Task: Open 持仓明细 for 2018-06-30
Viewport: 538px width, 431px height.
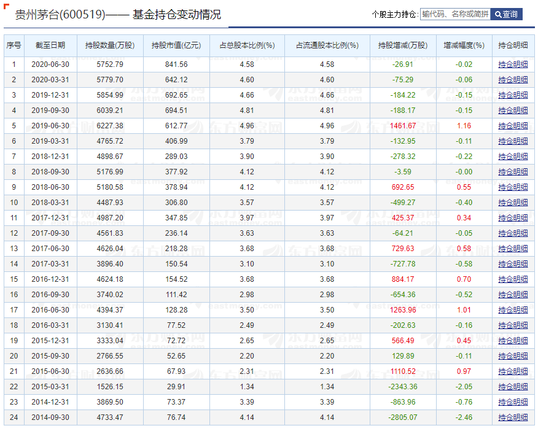Action: click(x=513, y=187)
